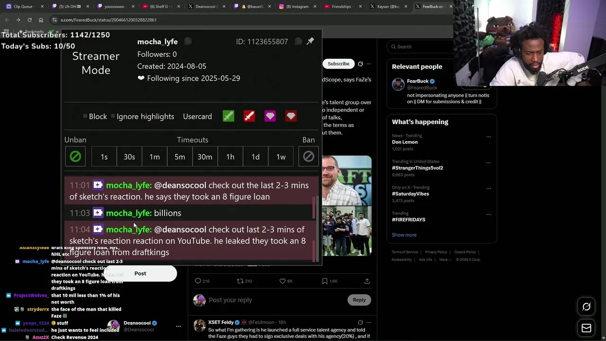The width and height of the screenshot is (606, 341).
Task: Open the Grok floating button
Action: 586,307
